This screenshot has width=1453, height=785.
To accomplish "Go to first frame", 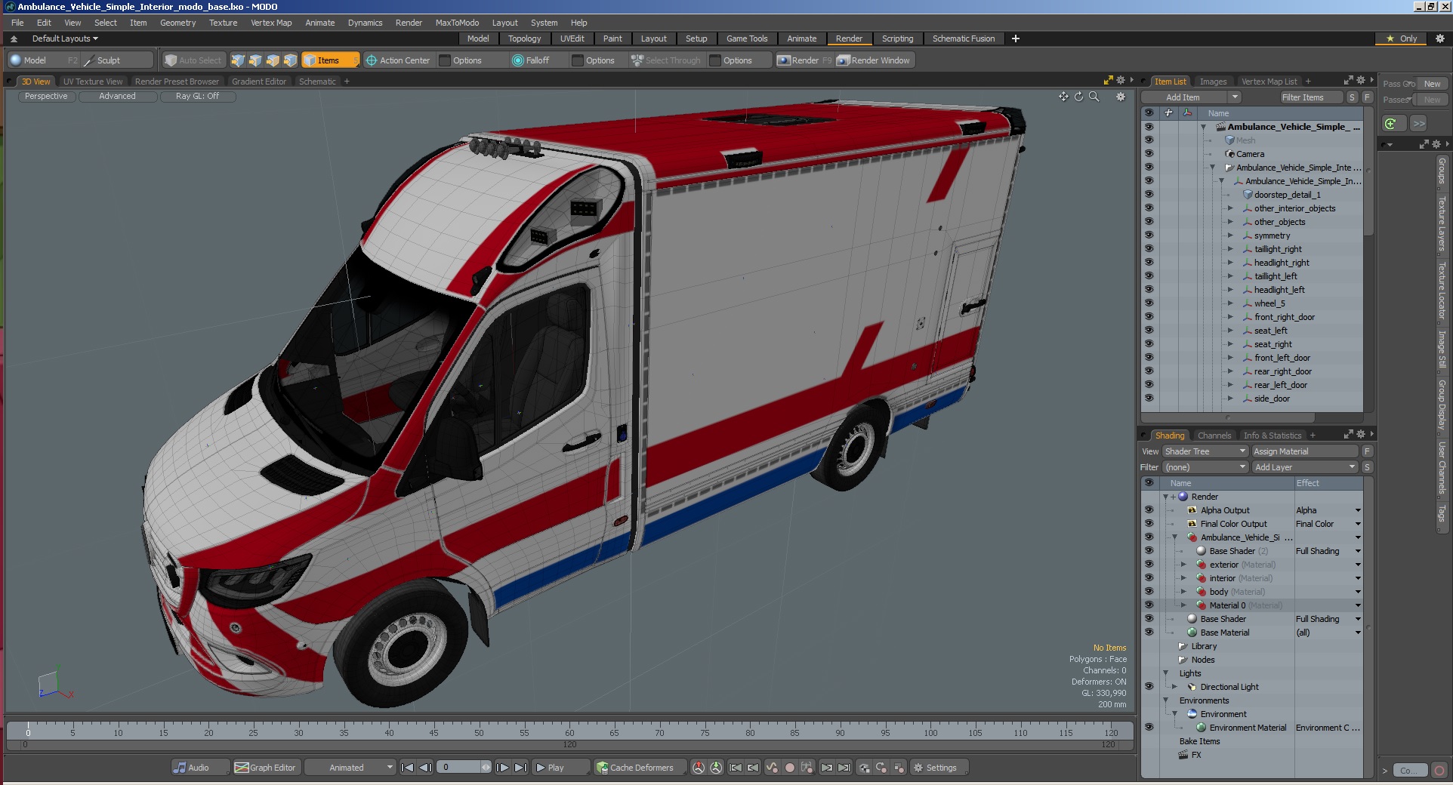I will [407, 768].
